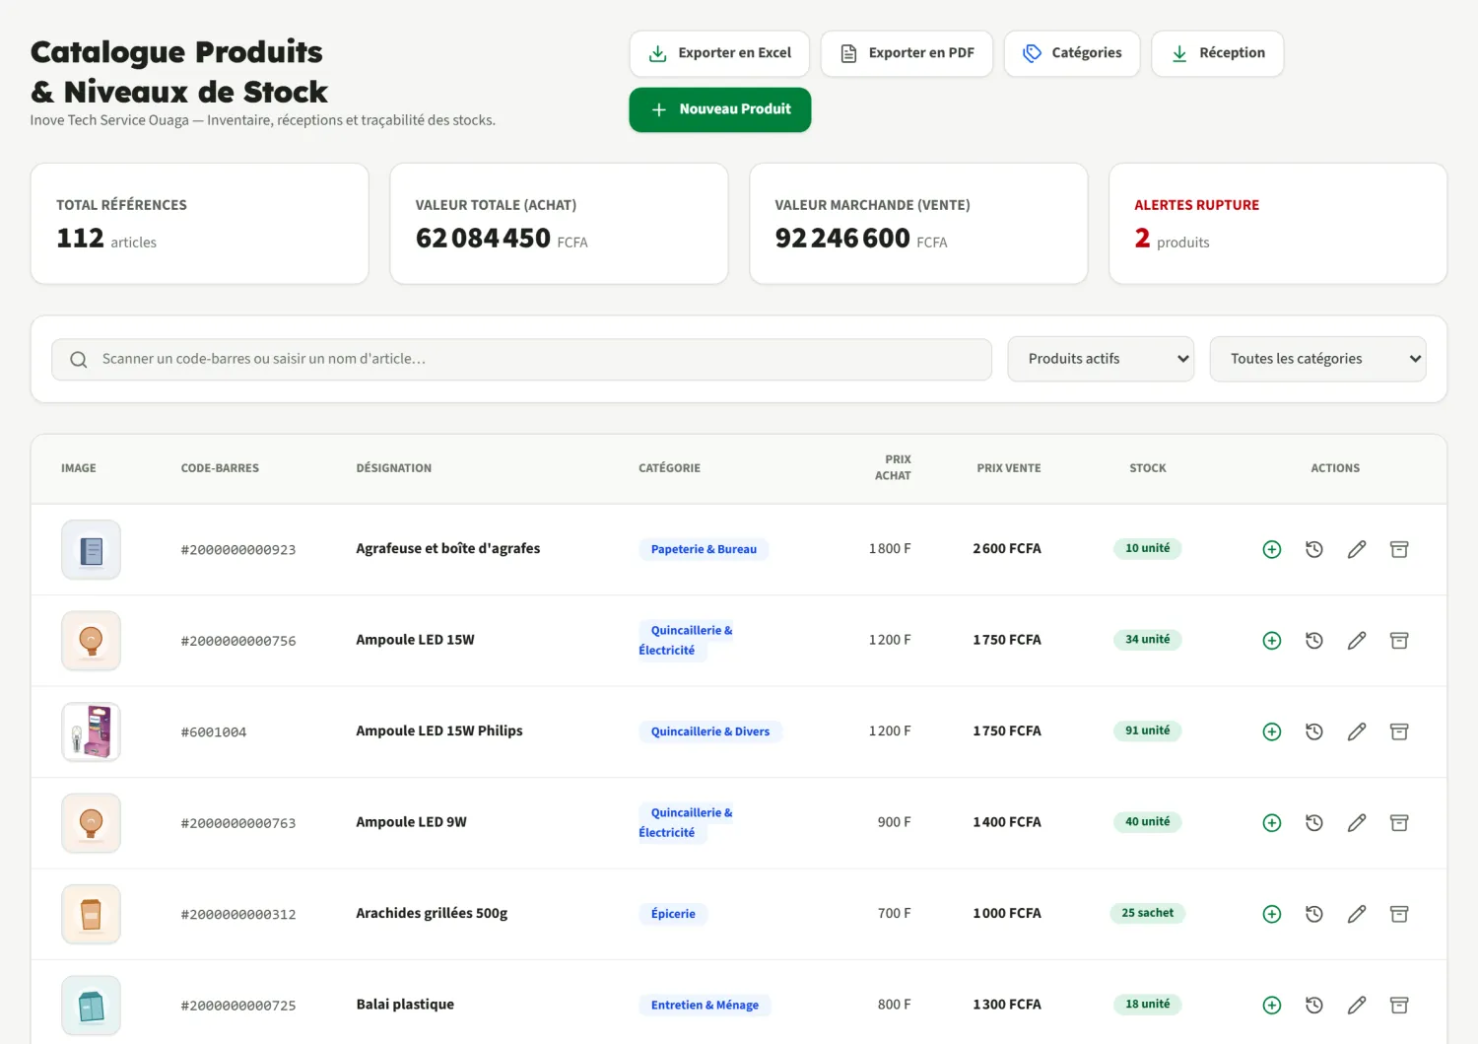Viewport: 1478px width, 1044px height.
Task: Add stock for Agrafeuse et boîte d'agrafes
Action: click(1272, 549)
